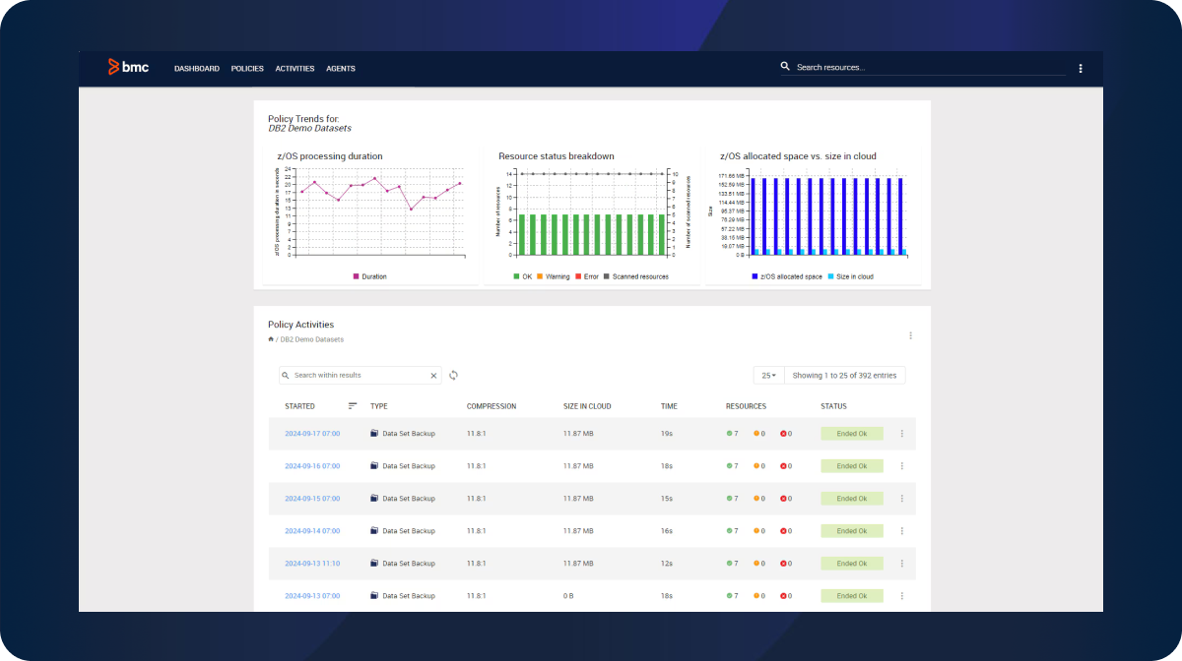The image size is (1182, 661).
Task: Click the z/OS allocated space legend swatch
Action: (755, 276)
